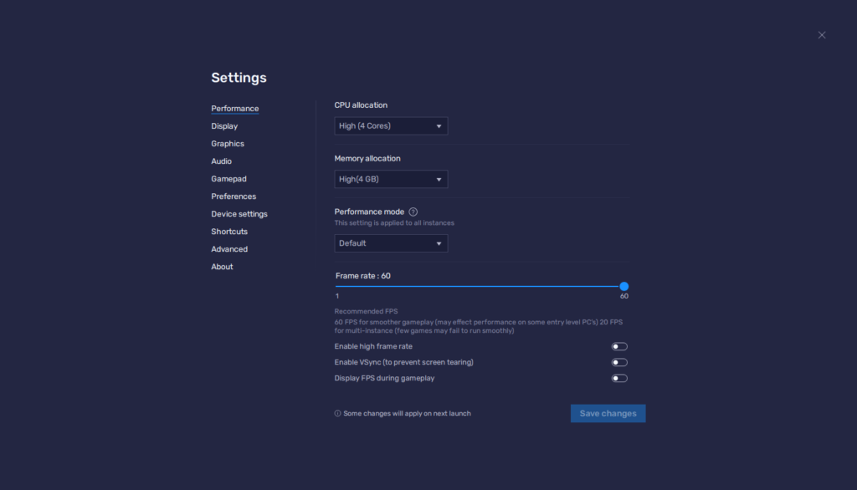Click the Save changes button
Viewport: 857px width, 490px height.
pos(608,412)
